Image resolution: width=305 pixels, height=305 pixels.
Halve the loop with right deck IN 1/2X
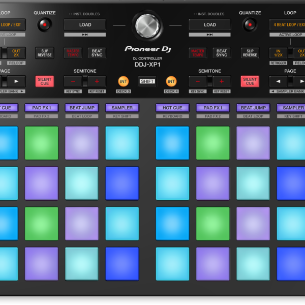[279, 53]
